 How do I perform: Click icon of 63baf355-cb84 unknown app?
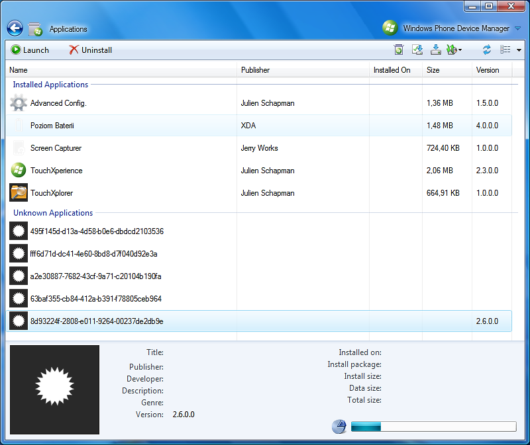(19, 298)
